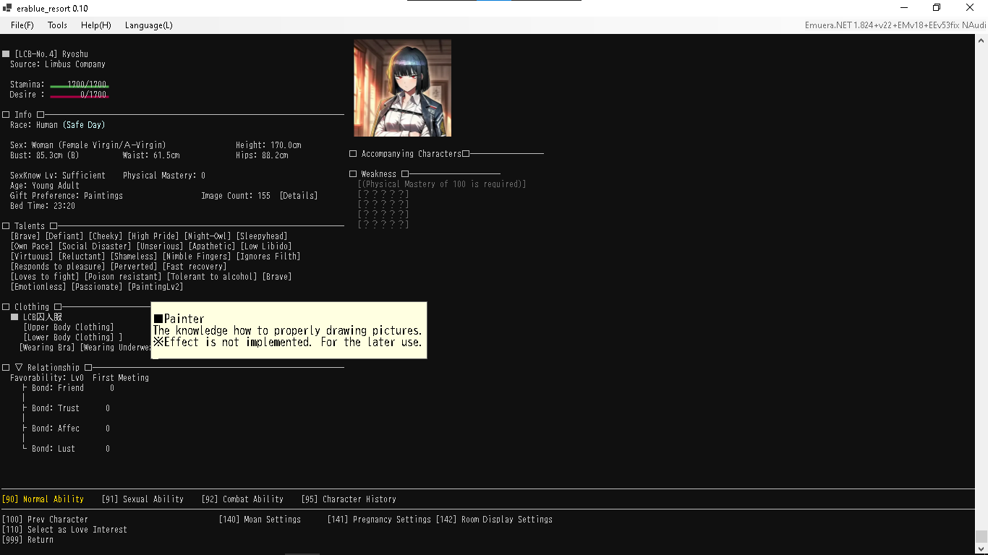Click the [Virtuous] talent

click(x=32, y=257)
